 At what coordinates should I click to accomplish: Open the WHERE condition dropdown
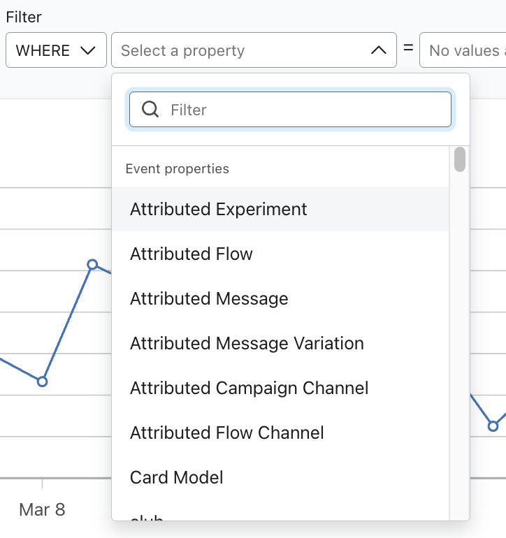point(56,50)
